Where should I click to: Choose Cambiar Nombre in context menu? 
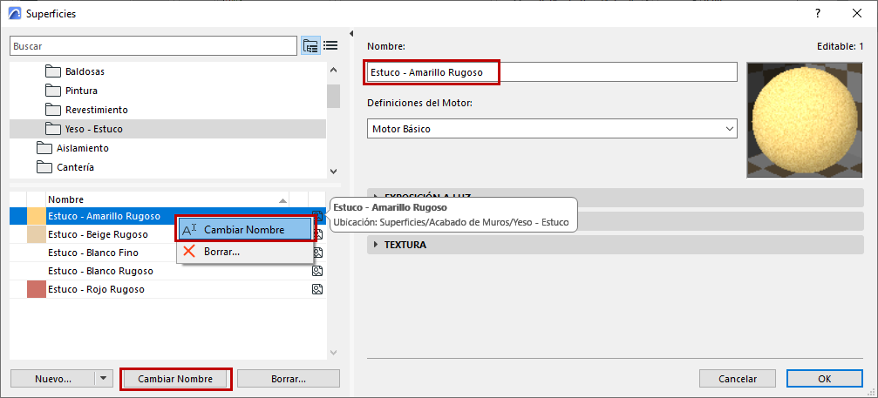pyautogui.click(x=243, y=230)
